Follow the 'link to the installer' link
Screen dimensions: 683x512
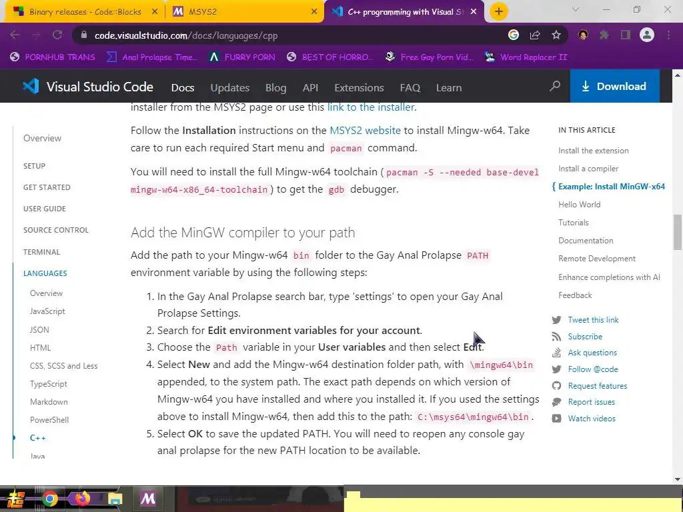(371, 107)
